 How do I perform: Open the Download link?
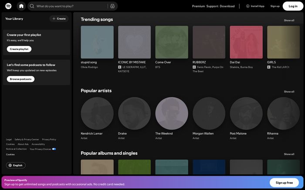227,6
